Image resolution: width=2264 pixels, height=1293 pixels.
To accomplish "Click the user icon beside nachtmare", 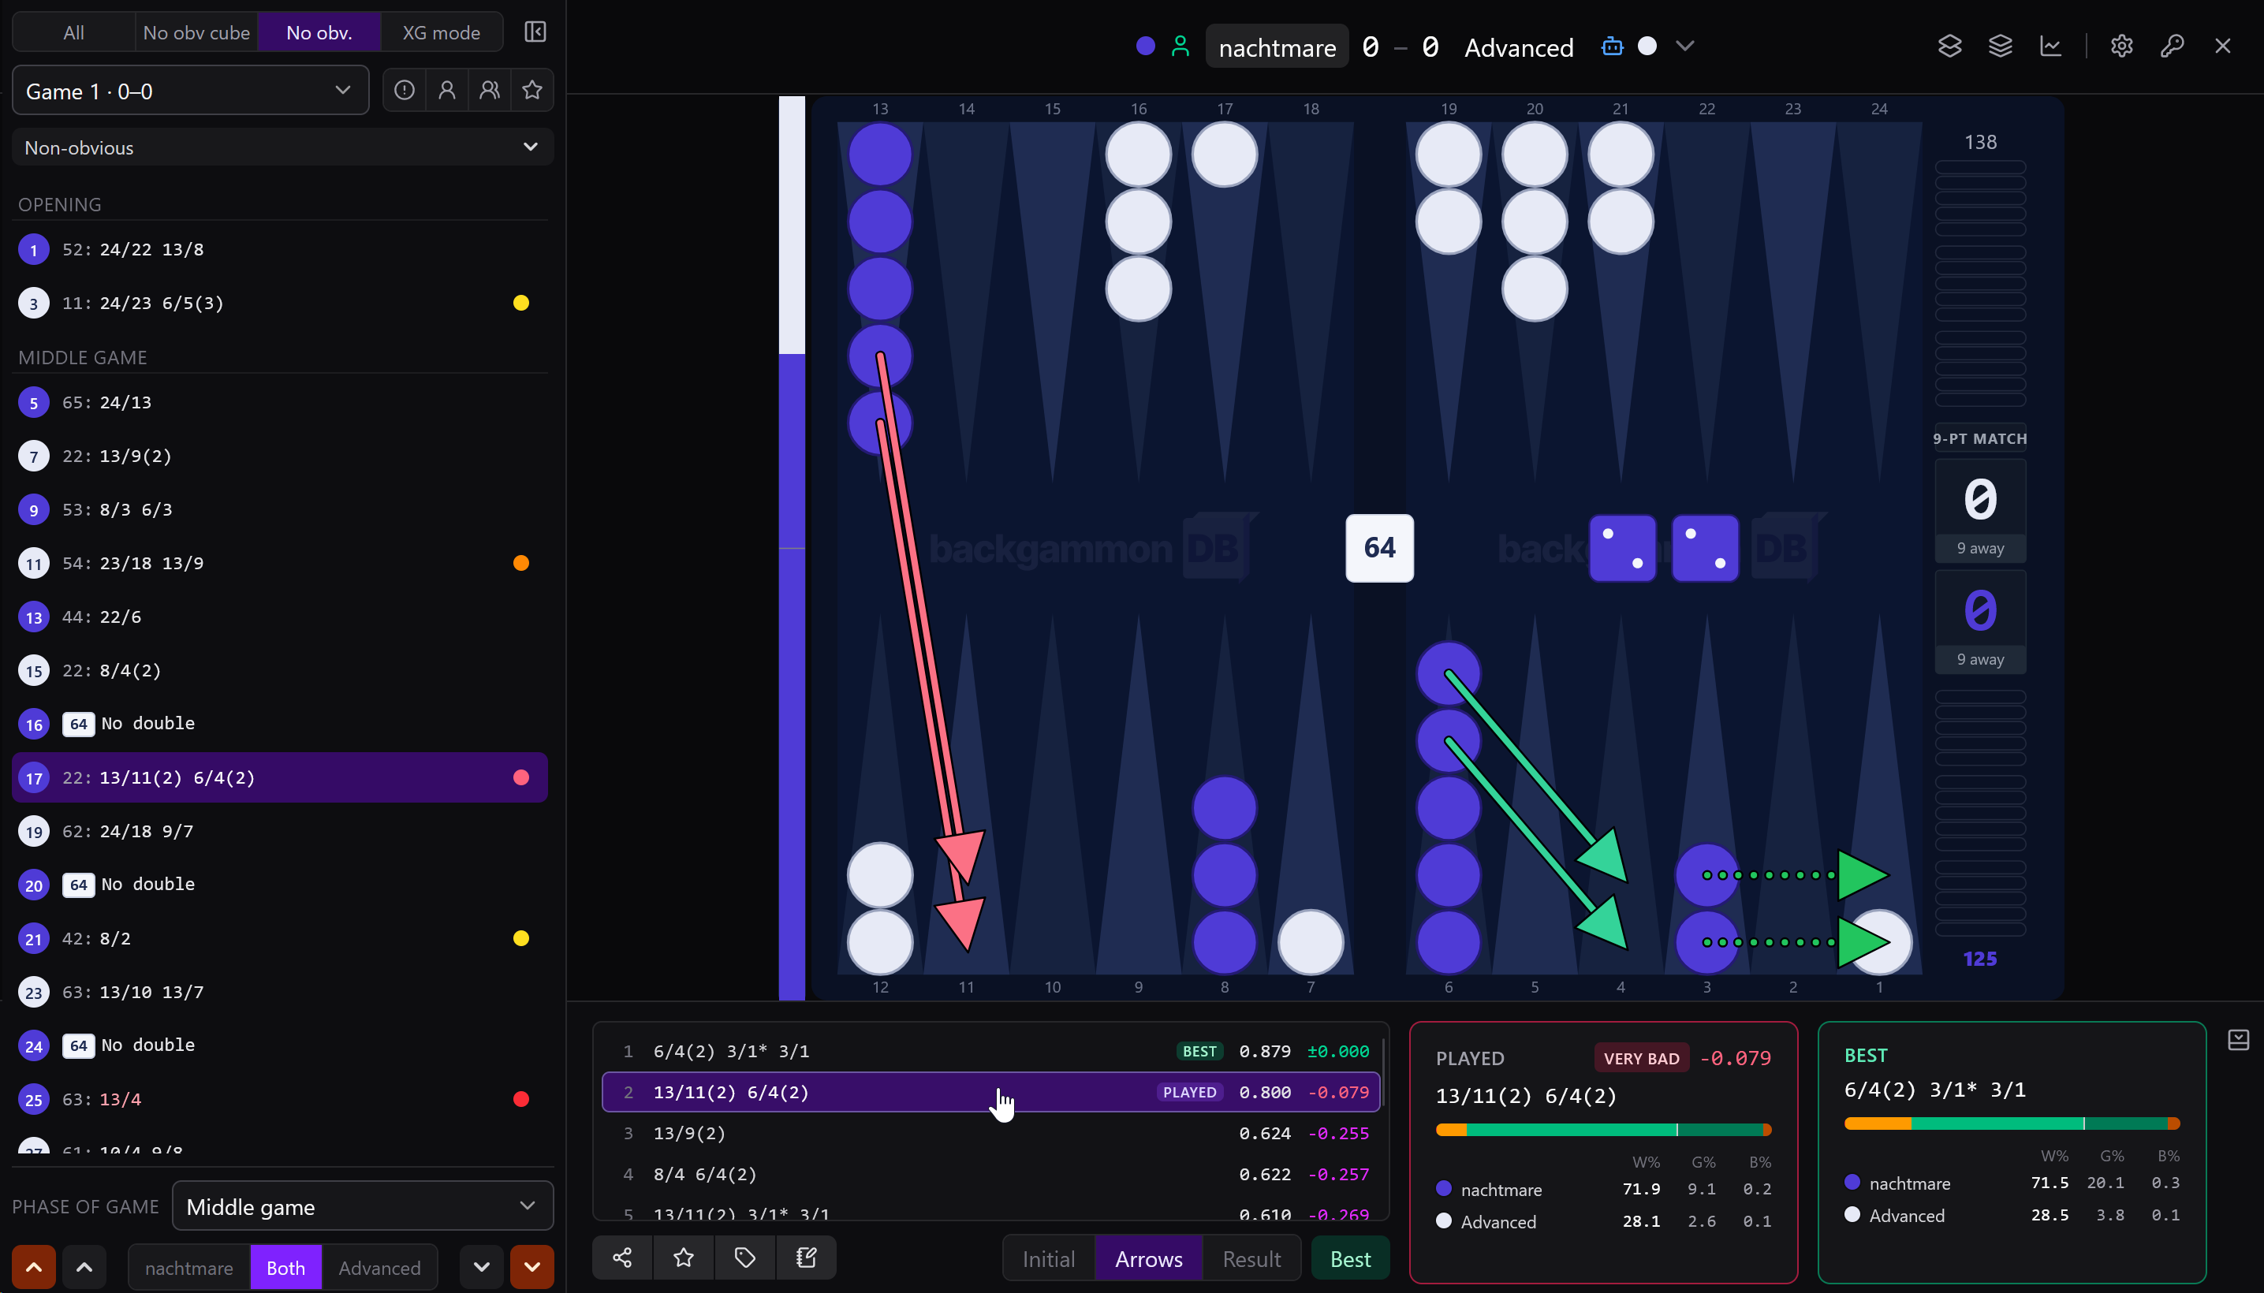I will pos(1180,47).
